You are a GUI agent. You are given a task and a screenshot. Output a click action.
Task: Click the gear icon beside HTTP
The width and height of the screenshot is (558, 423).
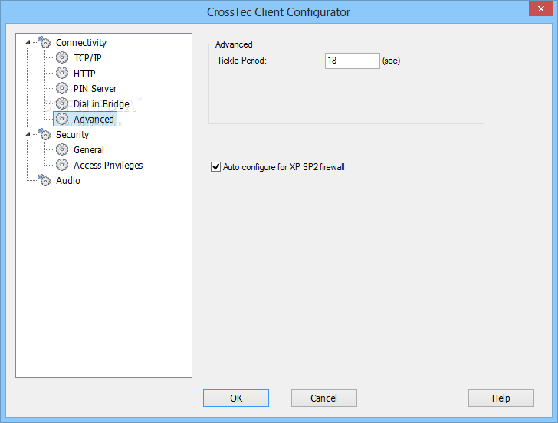(62, 73)
